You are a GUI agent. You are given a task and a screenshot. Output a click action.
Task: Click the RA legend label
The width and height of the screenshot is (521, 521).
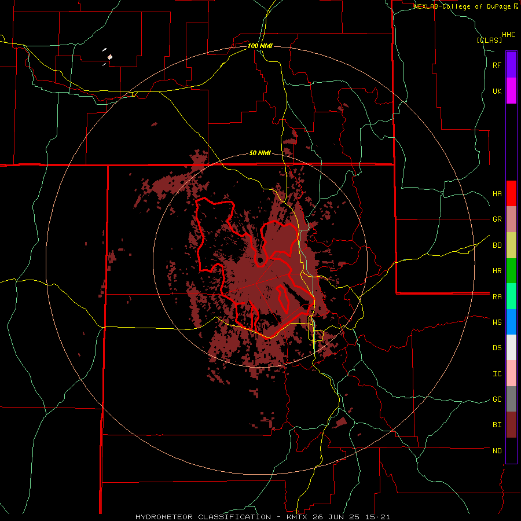point(497,297)
